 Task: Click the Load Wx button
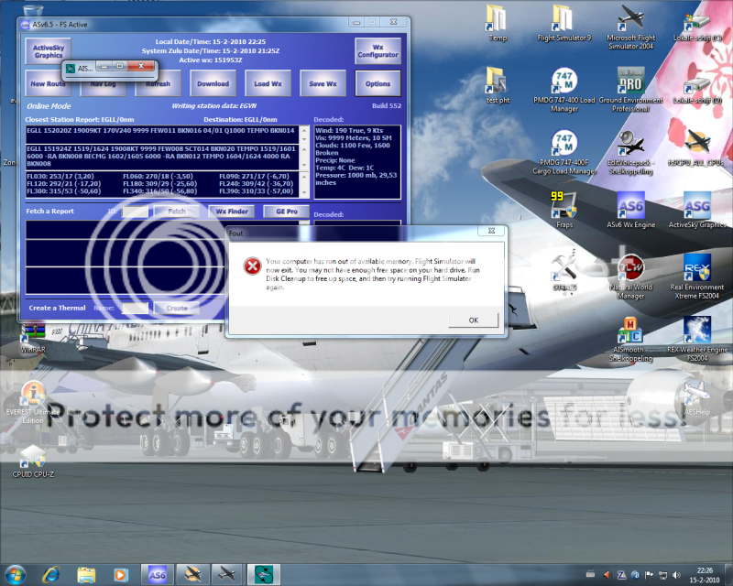click(x=268, y=83)
